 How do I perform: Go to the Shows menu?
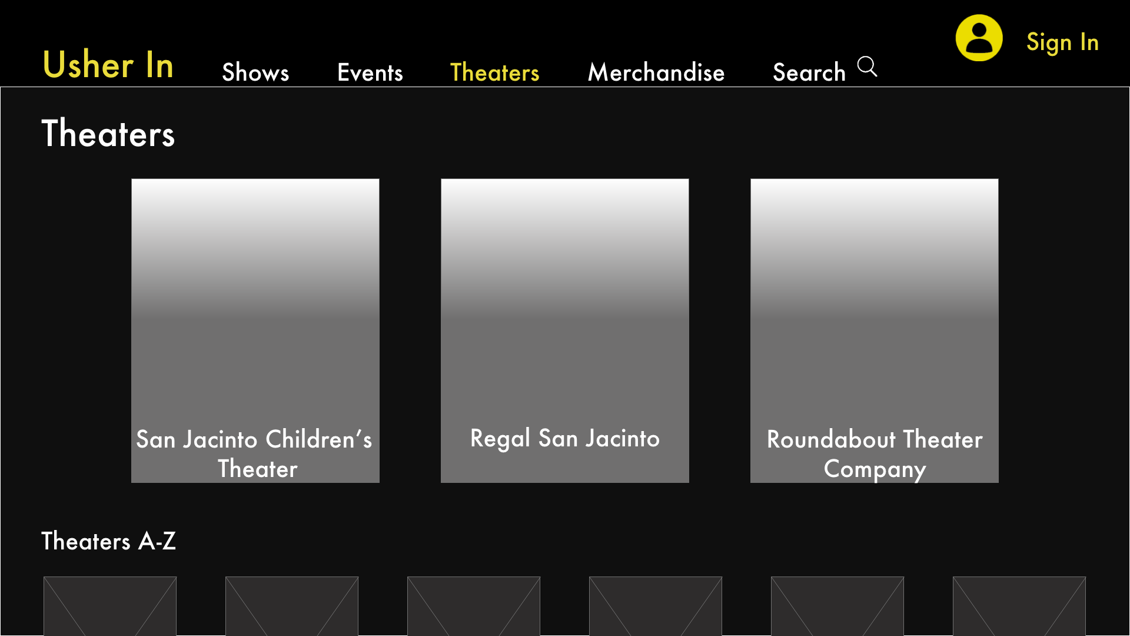tap(255, 72)
